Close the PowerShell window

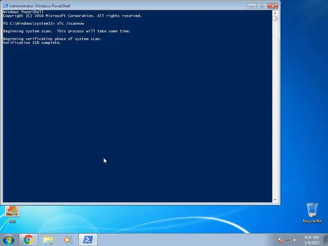[x=273, y=6]
